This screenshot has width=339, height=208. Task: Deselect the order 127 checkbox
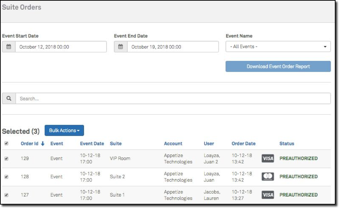[x=6, y=195]
